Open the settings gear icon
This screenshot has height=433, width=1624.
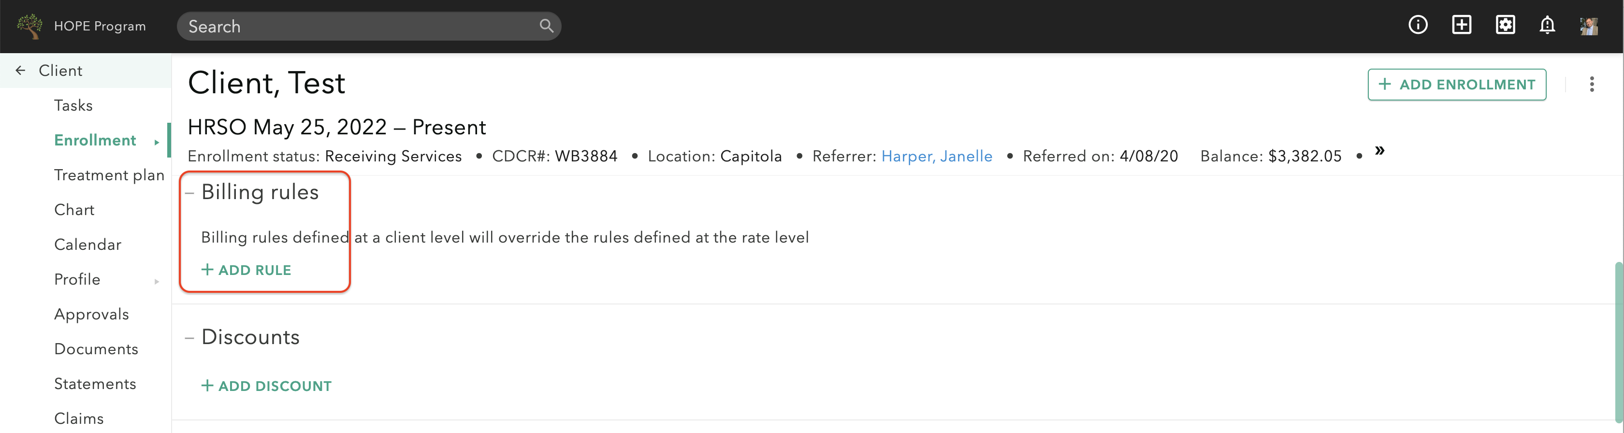tap(1505, 25)
